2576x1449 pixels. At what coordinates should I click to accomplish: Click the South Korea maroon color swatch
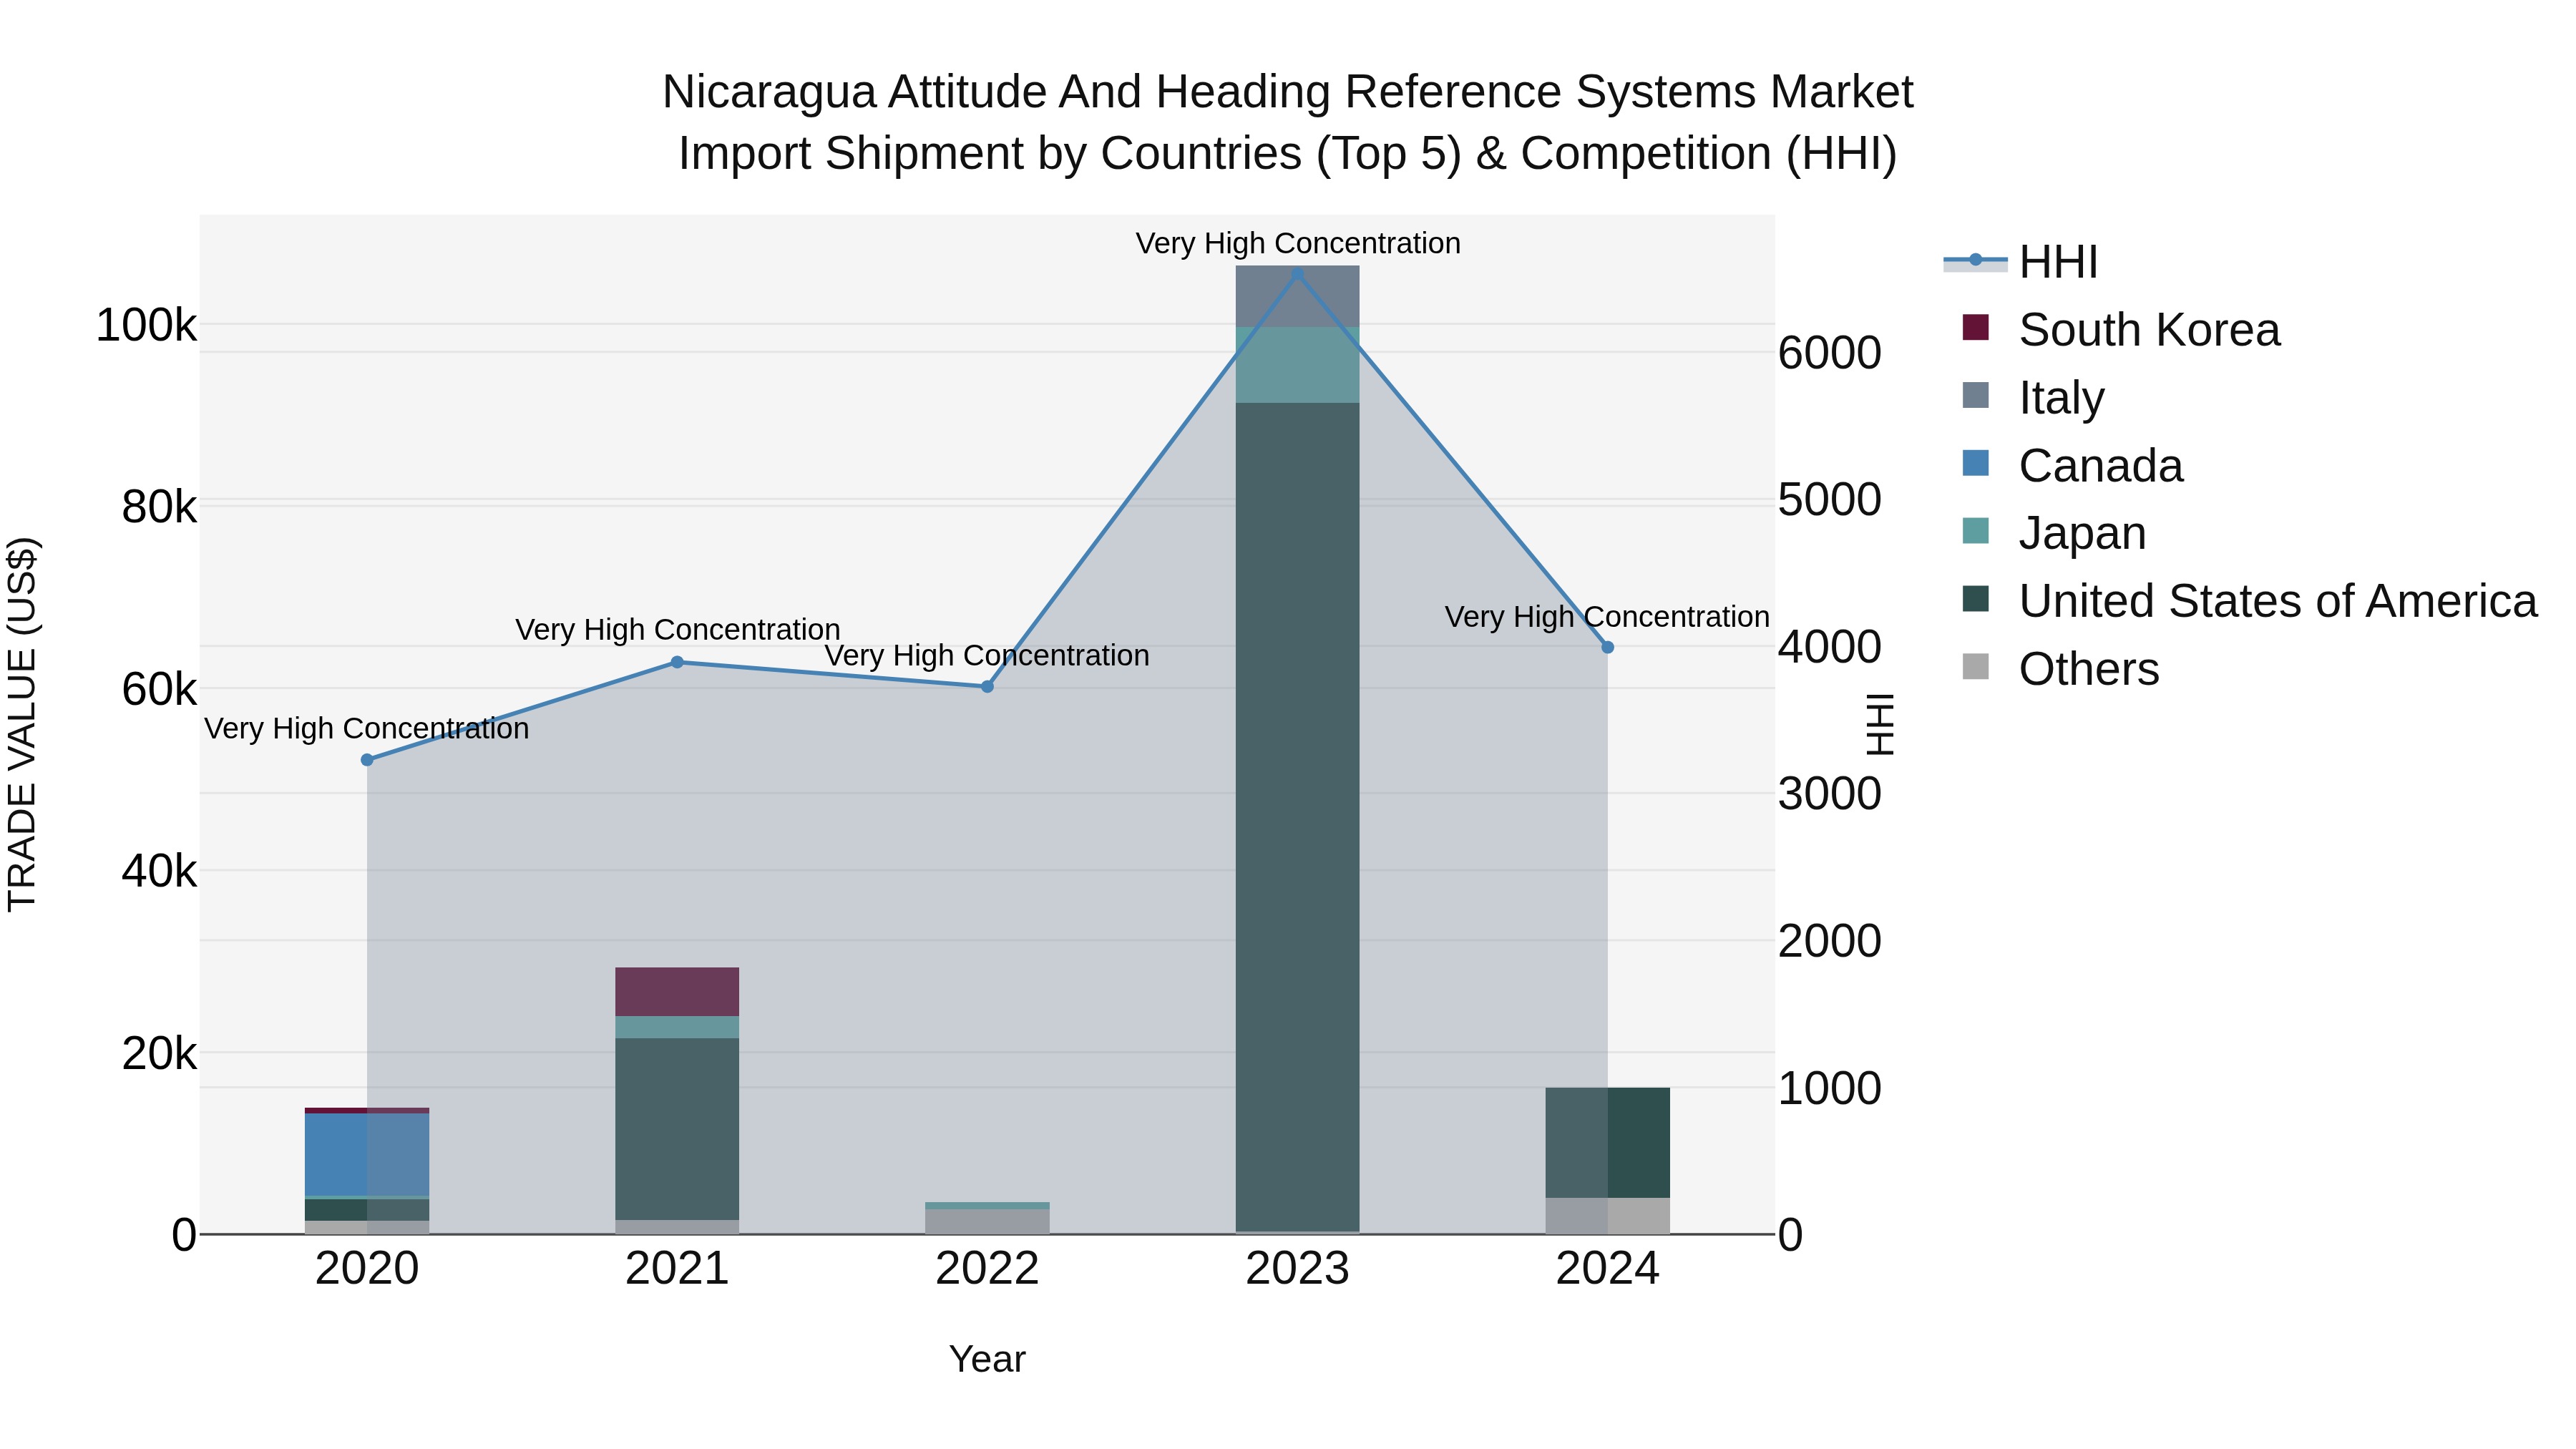tap(1976, 327)
